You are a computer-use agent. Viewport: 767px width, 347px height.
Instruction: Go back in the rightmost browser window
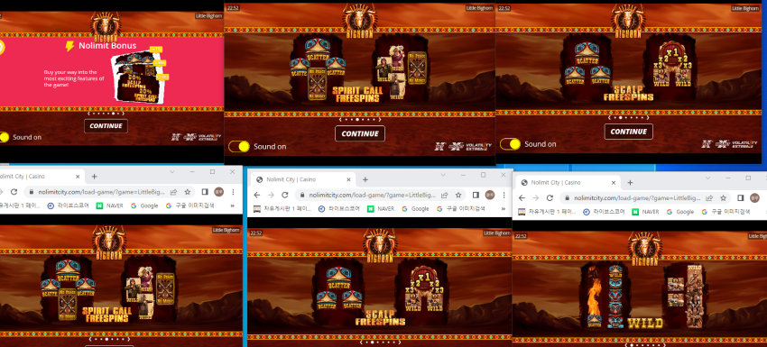point(522,198)
